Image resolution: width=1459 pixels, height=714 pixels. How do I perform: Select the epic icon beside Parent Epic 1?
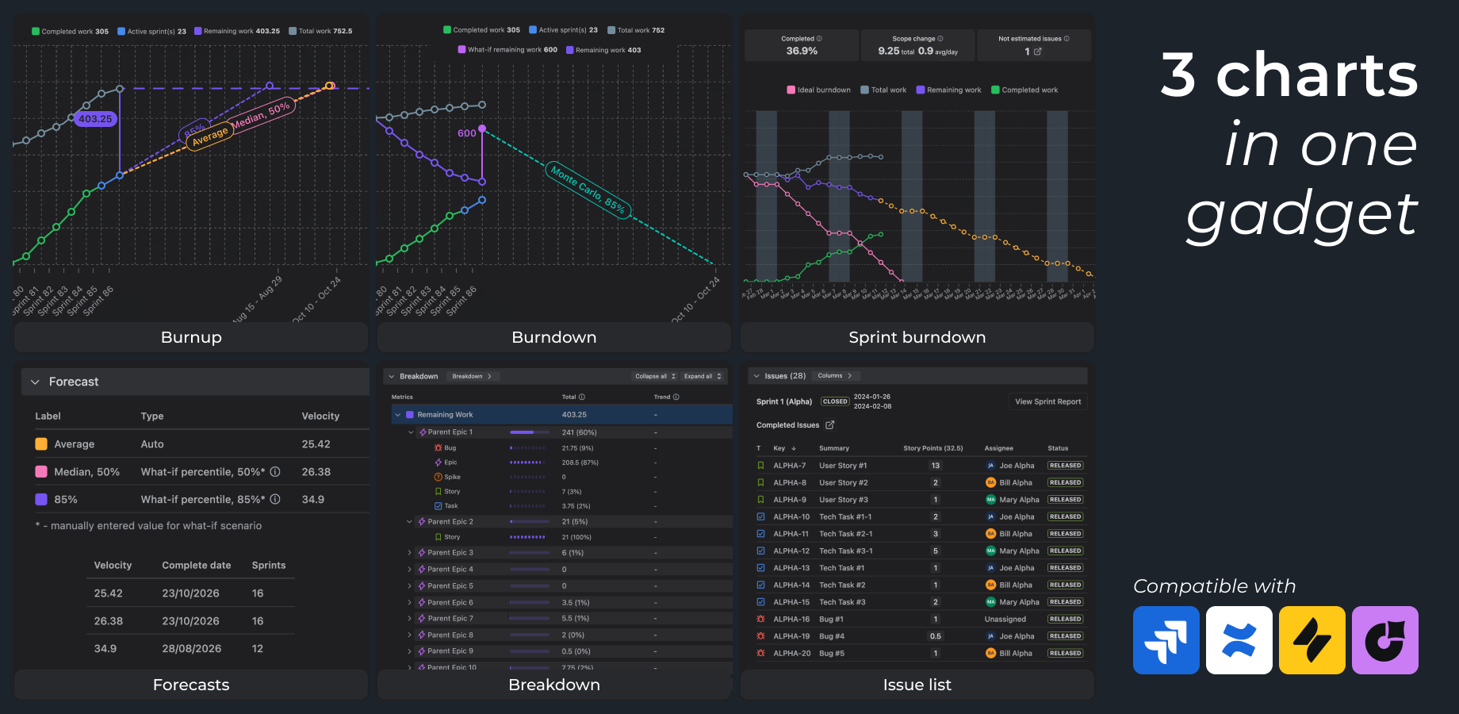coord(423,432)
